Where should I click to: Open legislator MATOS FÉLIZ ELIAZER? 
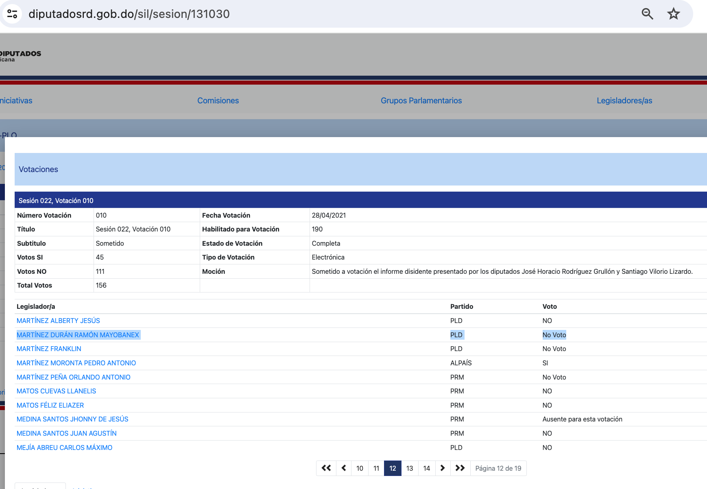pyautogui.click(x=50, y=405)
